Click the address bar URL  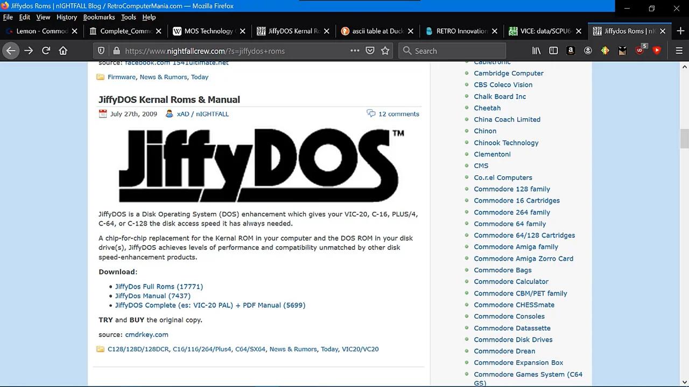click(205, 51)
